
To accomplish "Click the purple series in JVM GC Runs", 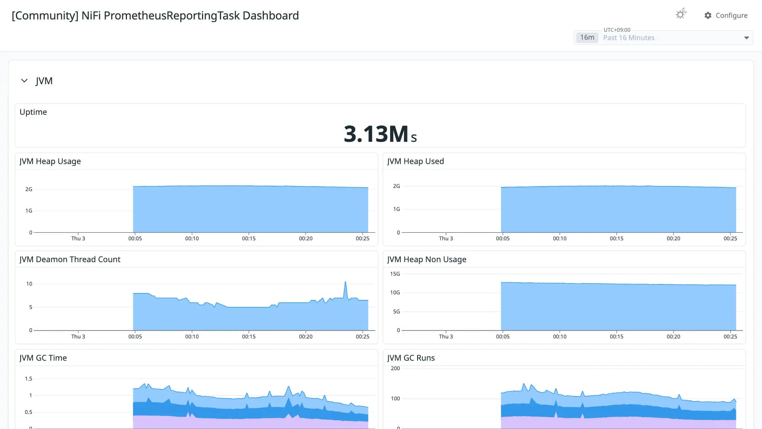I will click(x=618, y=423).
